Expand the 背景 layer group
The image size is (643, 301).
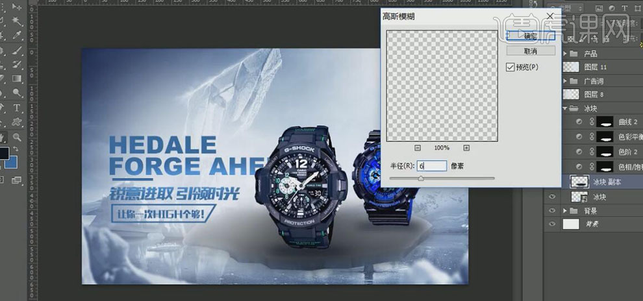[564, 210]
